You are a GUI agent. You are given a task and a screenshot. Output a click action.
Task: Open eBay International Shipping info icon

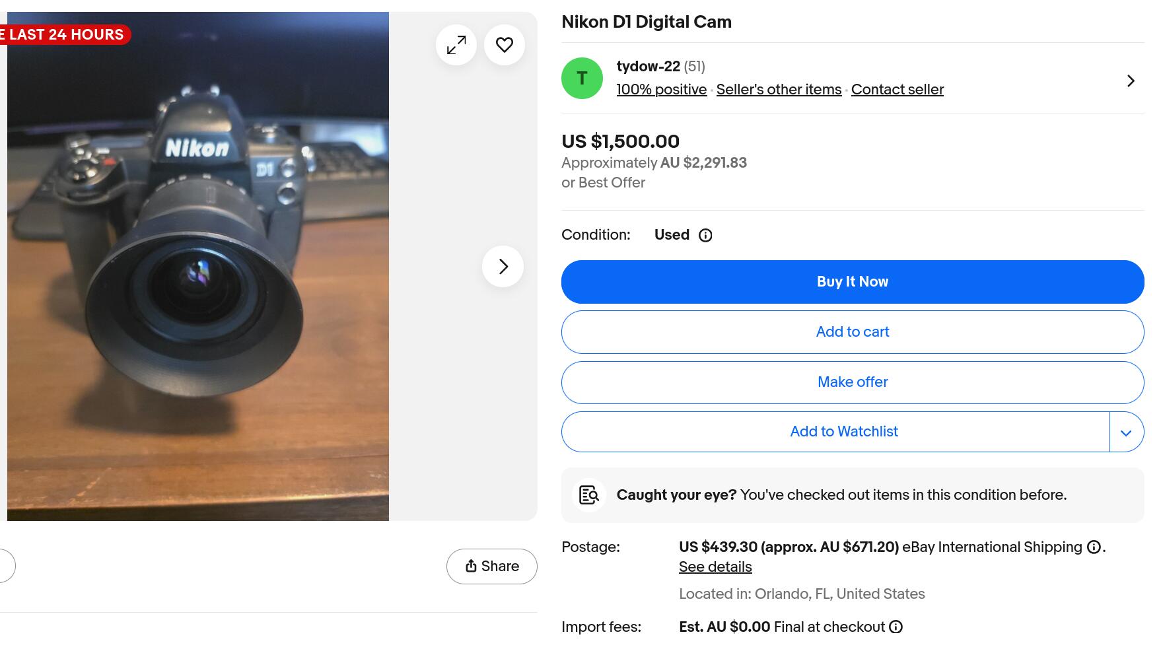(1094, 547)
